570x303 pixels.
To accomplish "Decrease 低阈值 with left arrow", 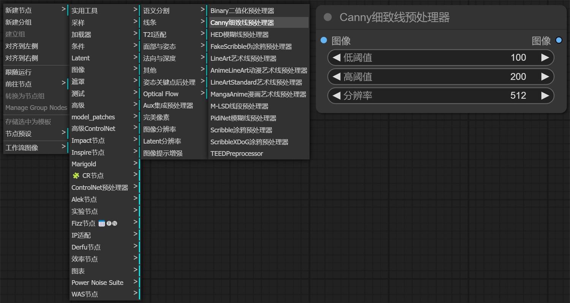I will click(336, 58).
